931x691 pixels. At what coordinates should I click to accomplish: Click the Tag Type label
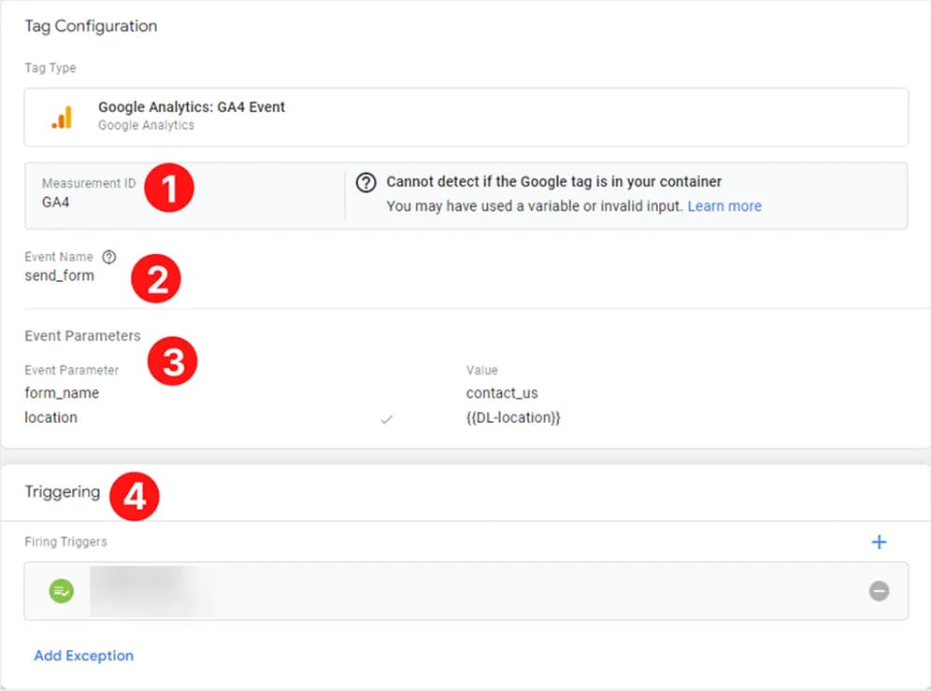[x=50, y=67]
